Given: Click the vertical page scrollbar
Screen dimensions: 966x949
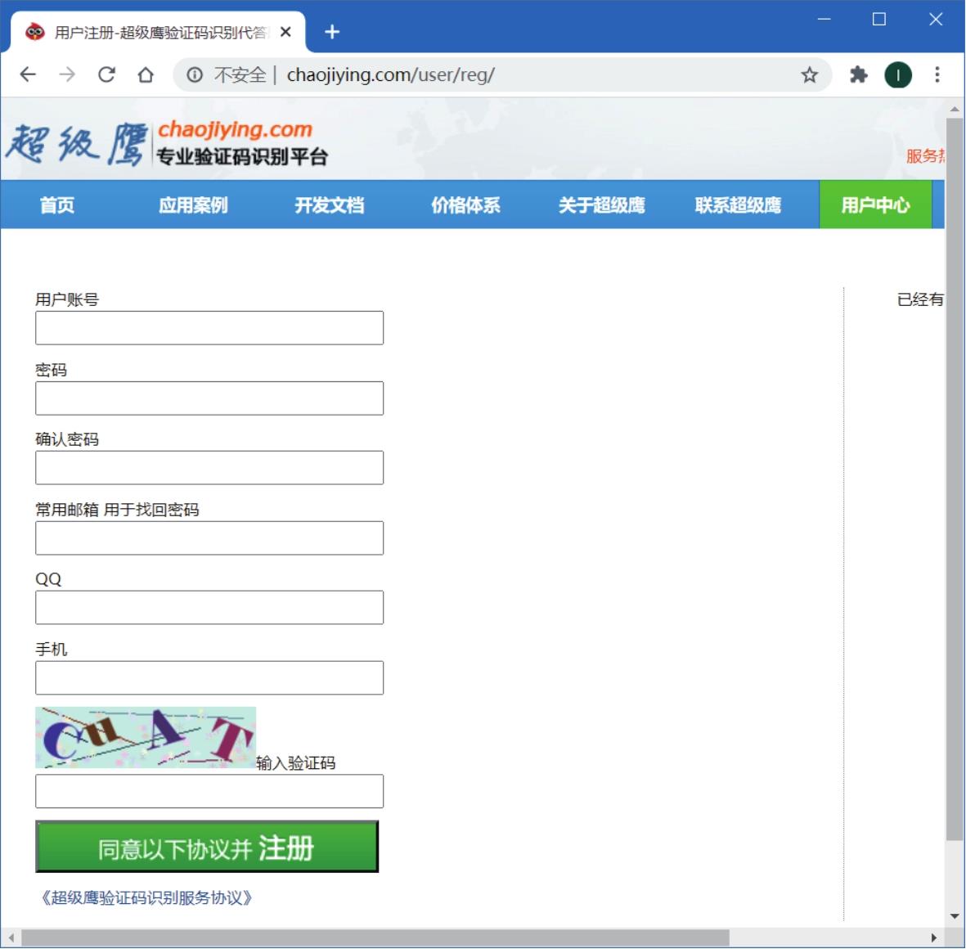Looking at the screenshot, I should pyautogui.click(x=955, y=479).
